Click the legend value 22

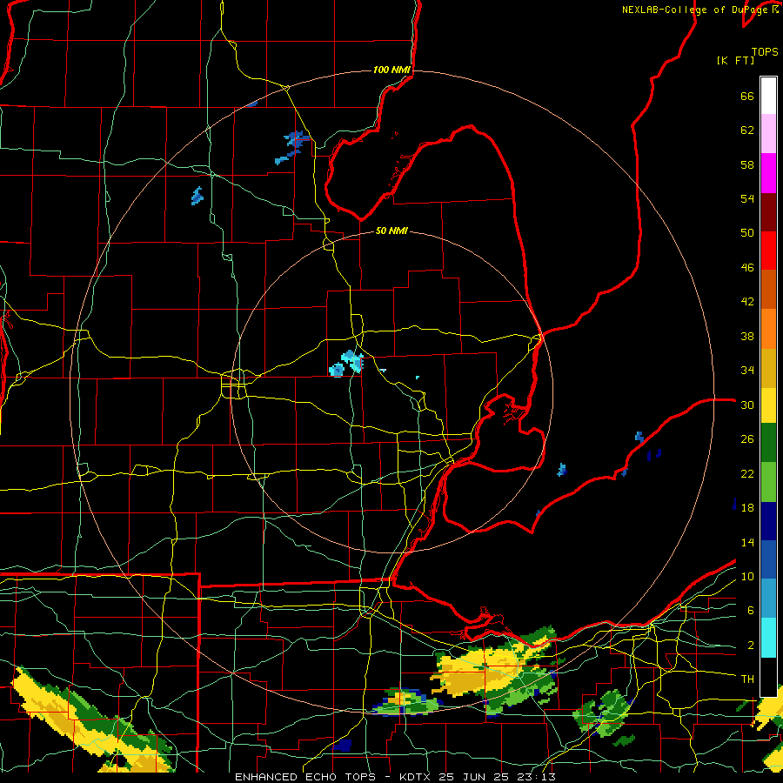point(747,474)
